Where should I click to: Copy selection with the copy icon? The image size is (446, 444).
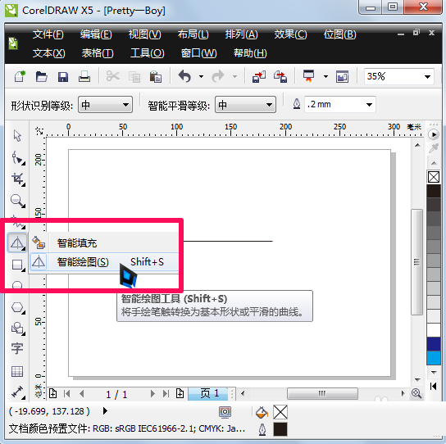pos(134,77)
